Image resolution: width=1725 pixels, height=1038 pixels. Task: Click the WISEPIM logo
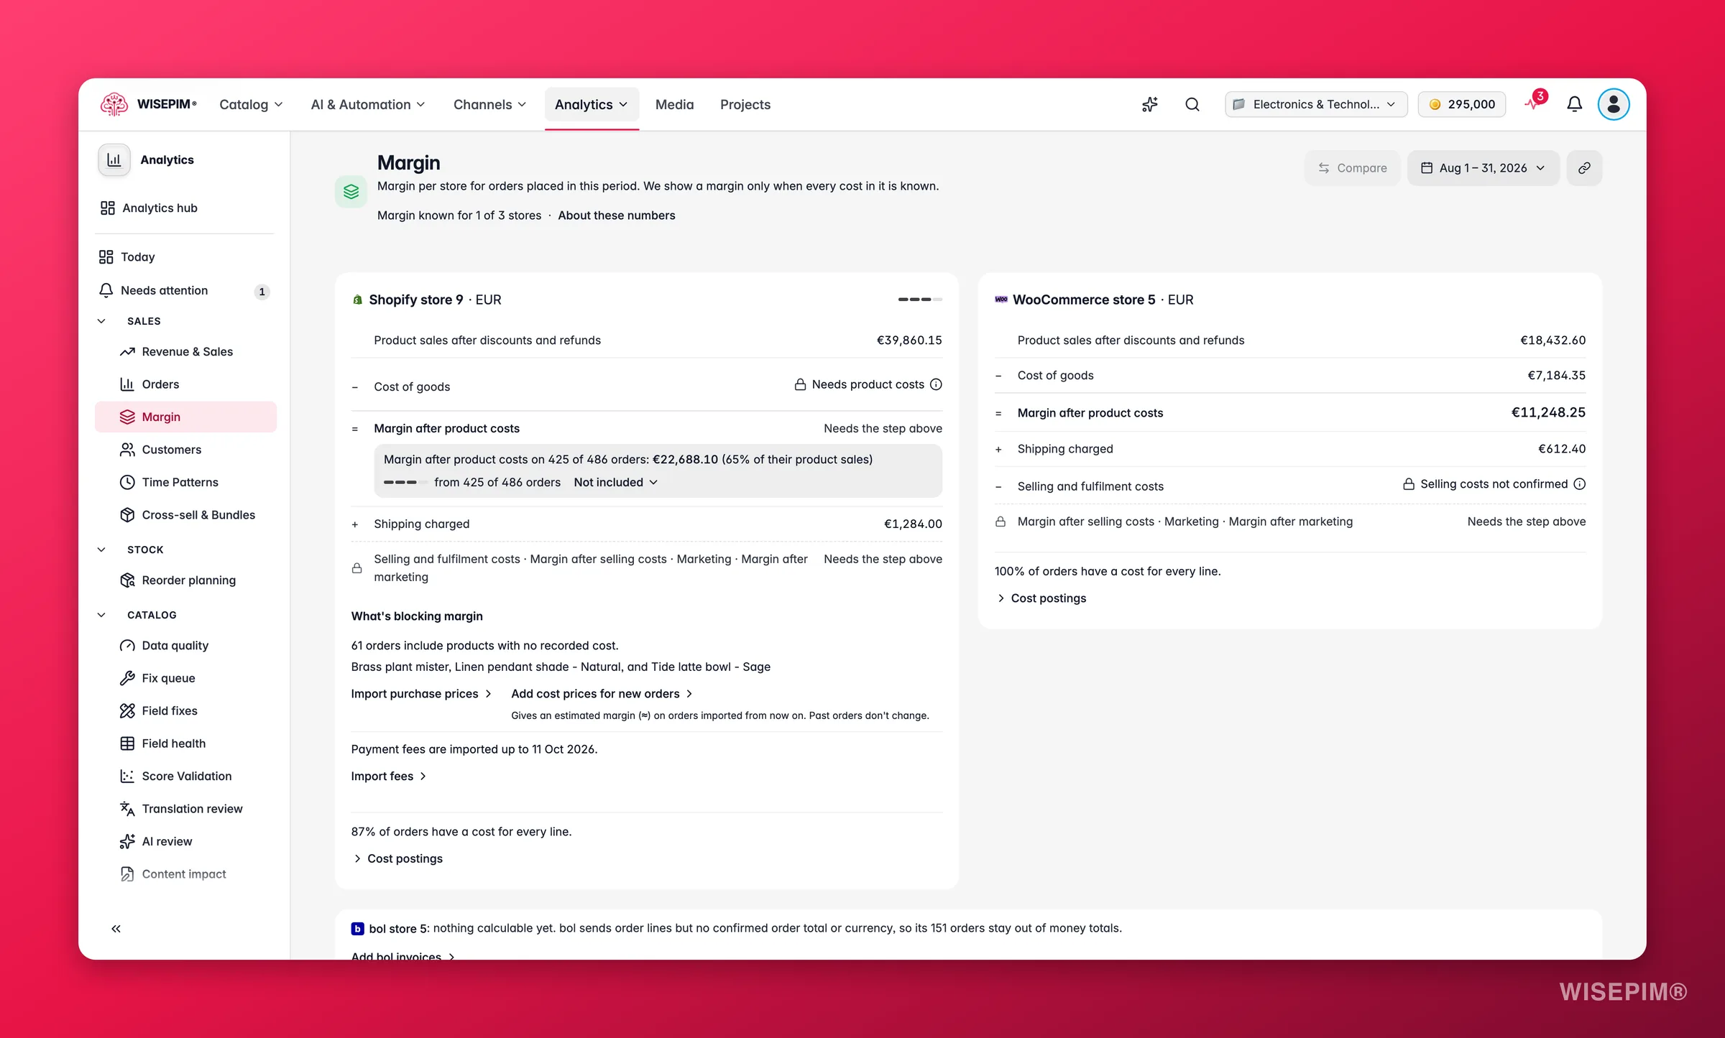149,104
